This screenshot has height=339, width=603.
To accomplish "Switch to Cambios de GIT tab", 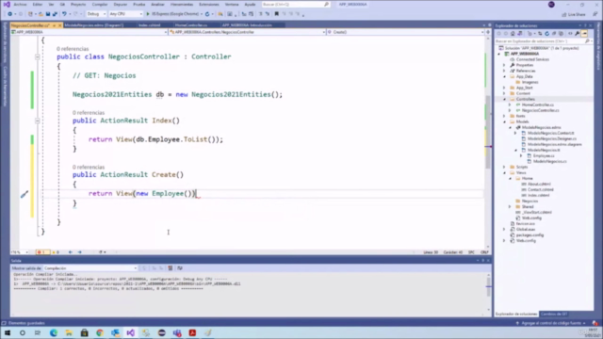I will (554, 314).
